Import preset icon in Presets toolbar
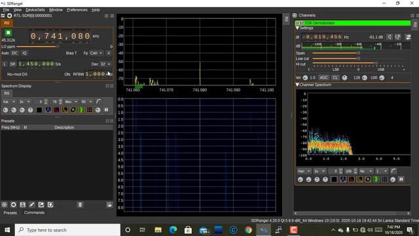 pyautogui.click(x=50, y=205)
